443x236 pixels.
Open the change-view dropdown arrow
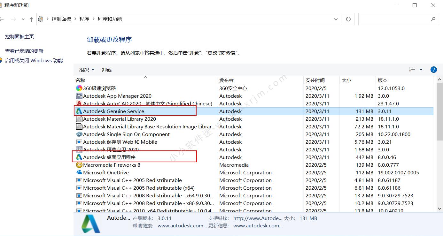pyautogui.click(x=421, y=69)
